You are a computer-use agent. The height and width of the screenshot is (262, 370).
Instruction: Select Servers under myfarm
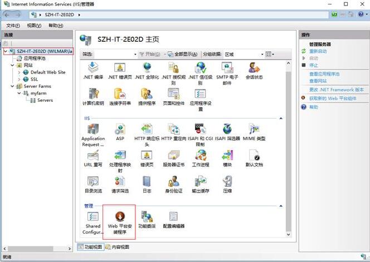coord(45,100)
